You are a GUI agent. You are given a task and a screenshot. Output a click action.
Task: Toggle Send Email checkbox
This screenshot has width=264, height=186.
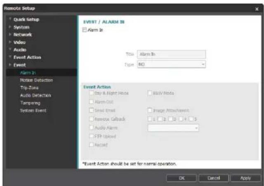[91, 110]
